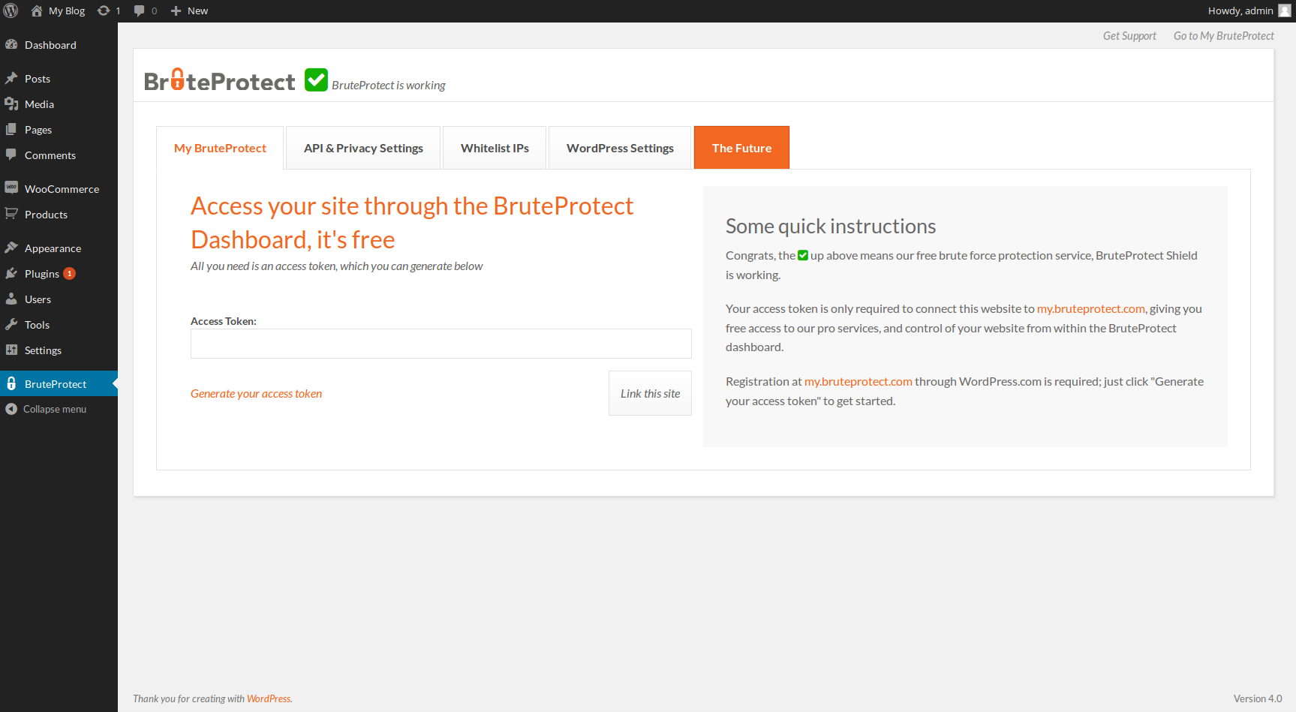Click the WordPress link in footer
The image size is (1296, 712).
(x=269, y=698)
